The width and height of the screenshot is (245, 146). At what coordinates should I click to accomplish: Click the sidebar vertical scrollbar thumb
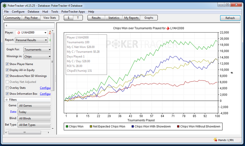coord(52,62)
